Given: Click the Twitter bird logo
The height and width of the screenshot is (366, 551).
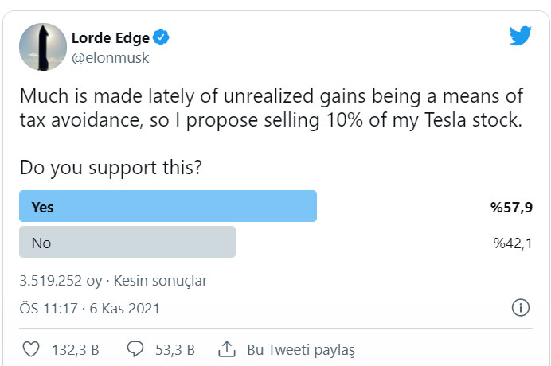Looking at the screenshot, I should (520, 36).
